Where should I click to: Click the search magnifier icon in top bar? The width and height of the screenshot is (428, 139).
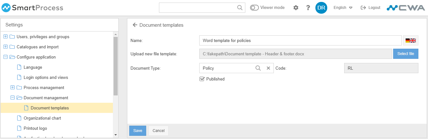(x=240, y=8)
